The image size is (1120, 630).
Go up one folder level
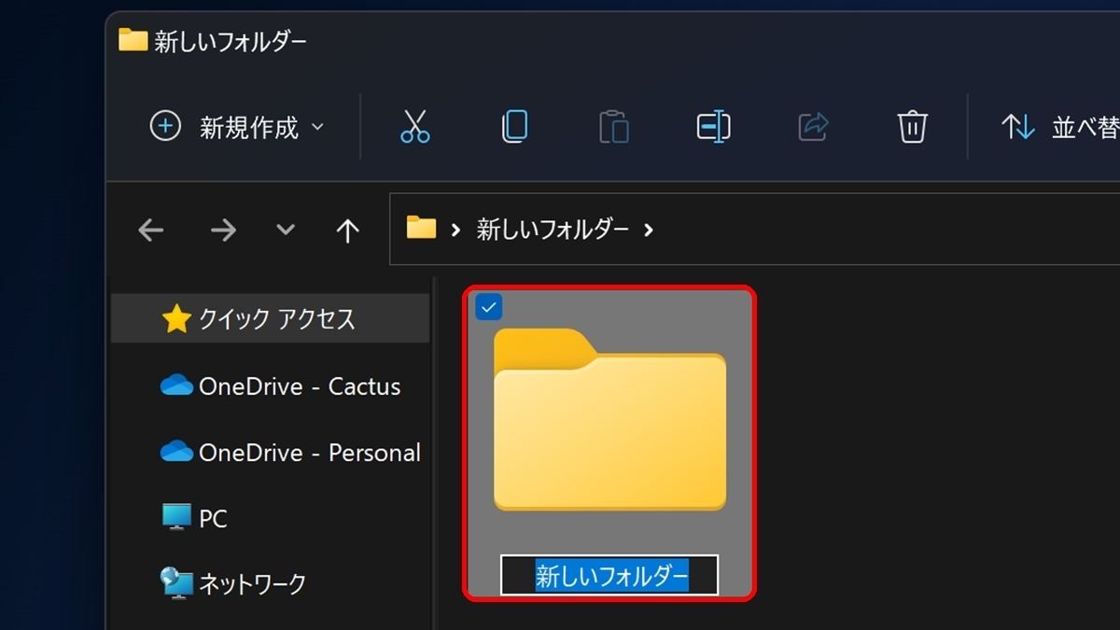tap(347, 231)
